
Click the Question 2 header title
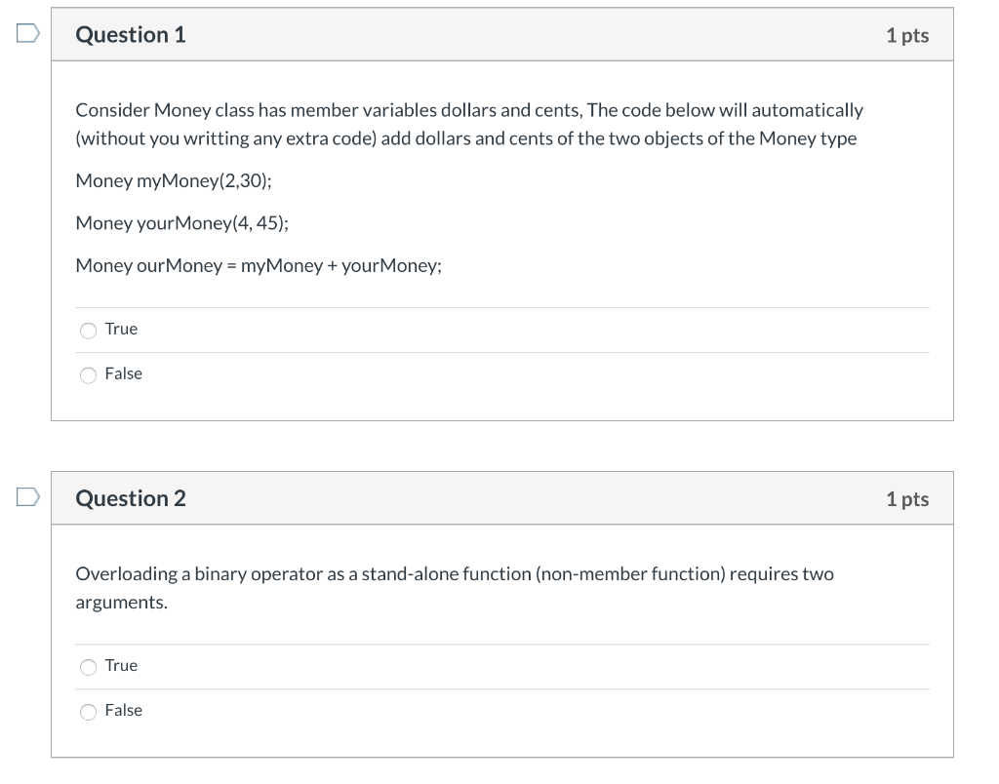tap(131, 498)
